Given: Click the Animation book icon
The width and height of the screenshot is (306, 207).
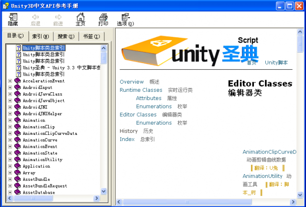Looking at the screenshot, I should pyautogui.click(x=18, y=120).
